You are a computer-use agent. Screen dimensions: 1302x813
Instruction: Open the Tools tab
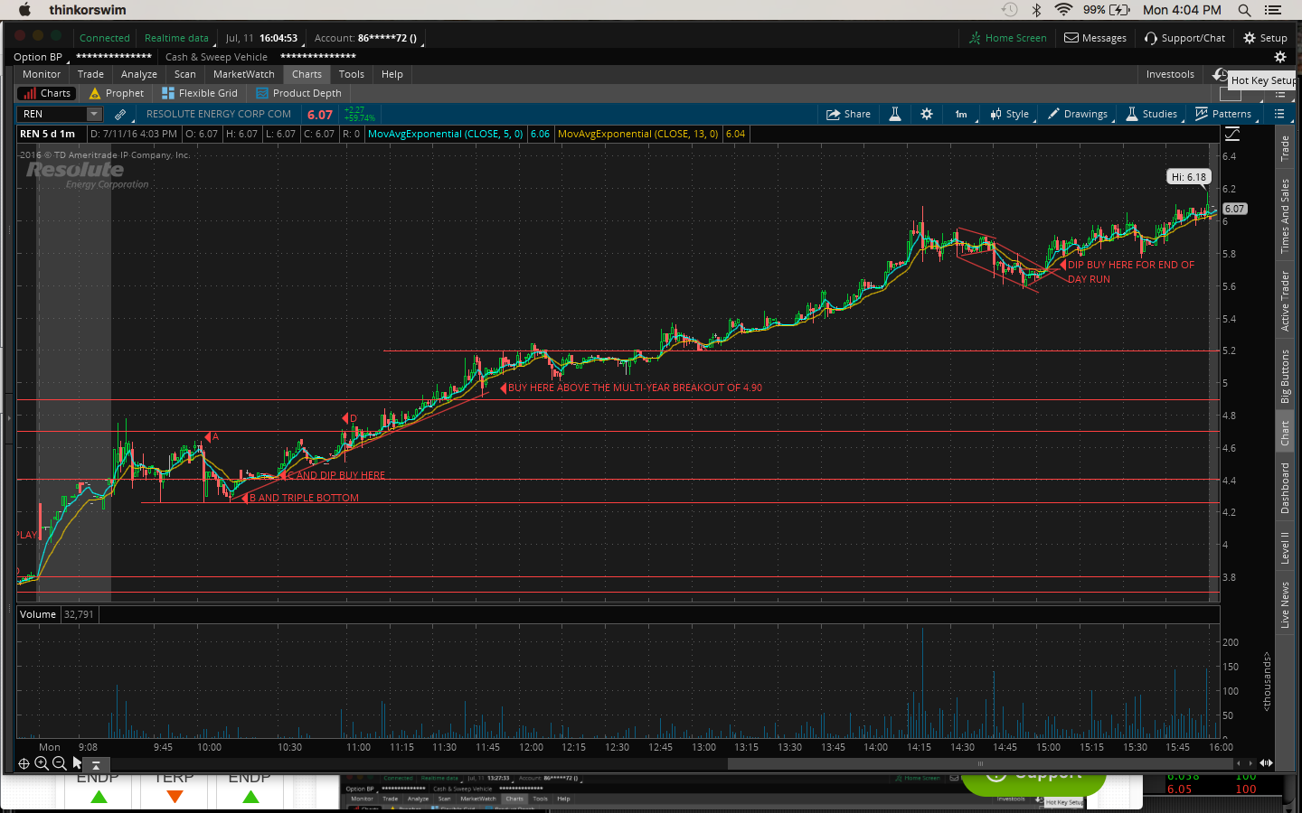click(352, 74)
